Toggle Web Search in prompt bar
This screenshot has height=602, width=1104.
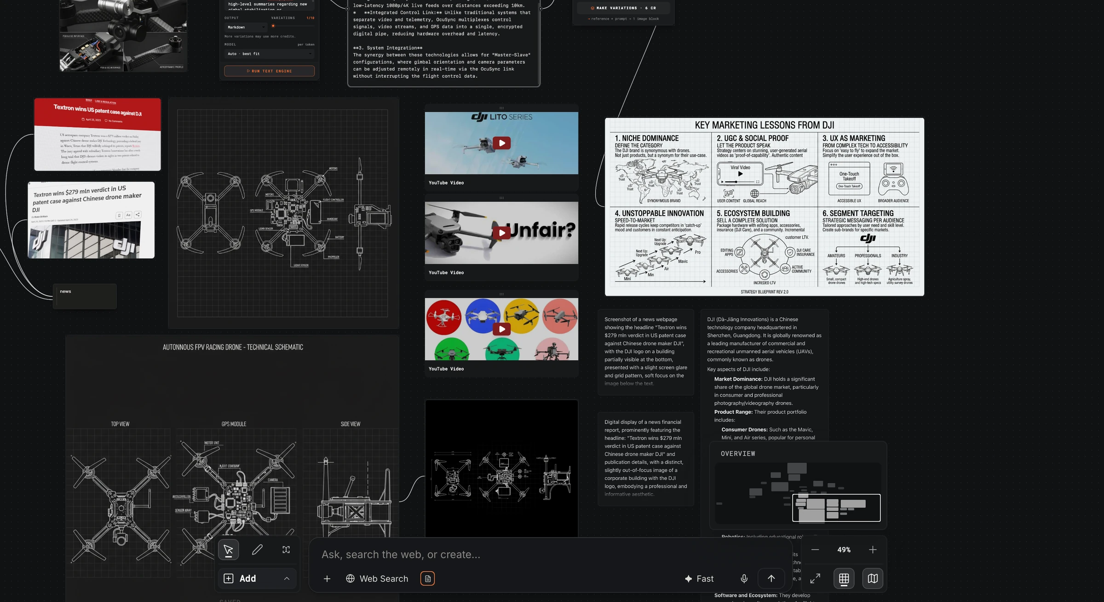(377, 579)
